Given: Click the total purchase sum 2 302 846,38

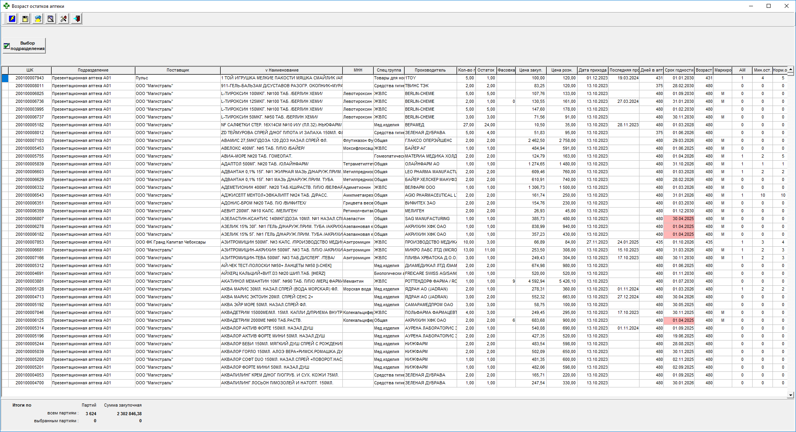Looking at the screenshot, I should point(129,414).
